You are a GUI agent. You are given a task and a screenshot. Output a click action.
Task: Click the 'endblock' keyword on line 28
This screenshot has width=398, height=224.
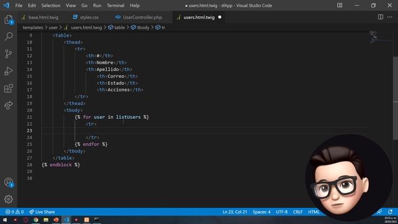pos(61,165)
